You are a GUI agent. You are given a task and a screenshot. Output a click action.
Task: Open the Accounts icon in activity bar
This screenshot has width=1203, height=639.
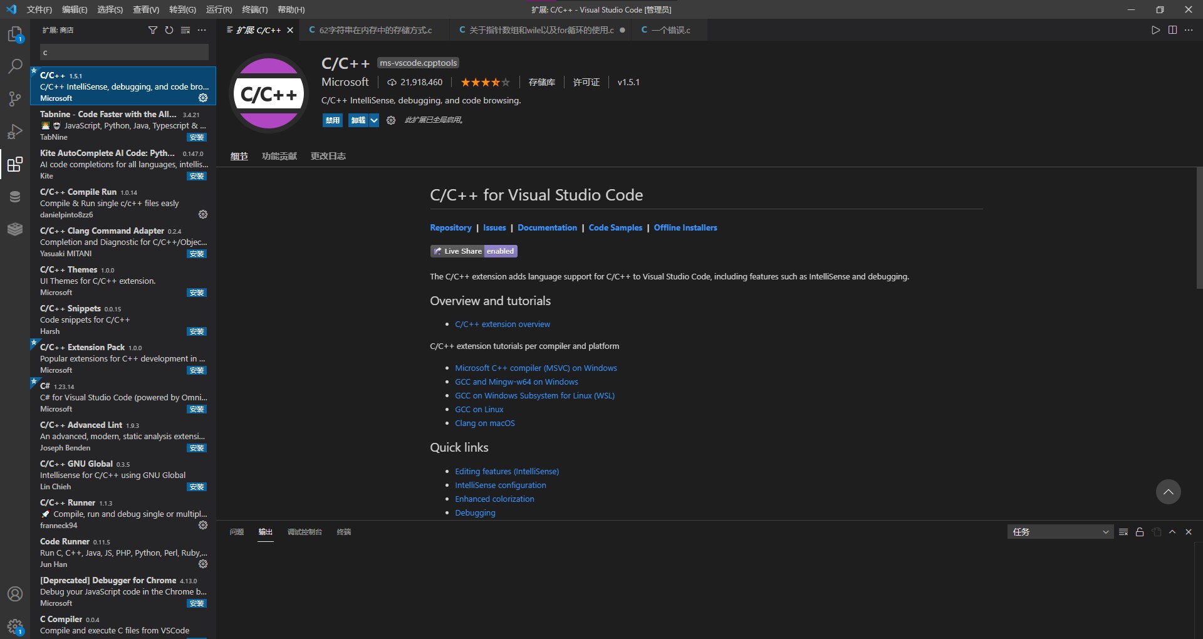coord(15,594)
